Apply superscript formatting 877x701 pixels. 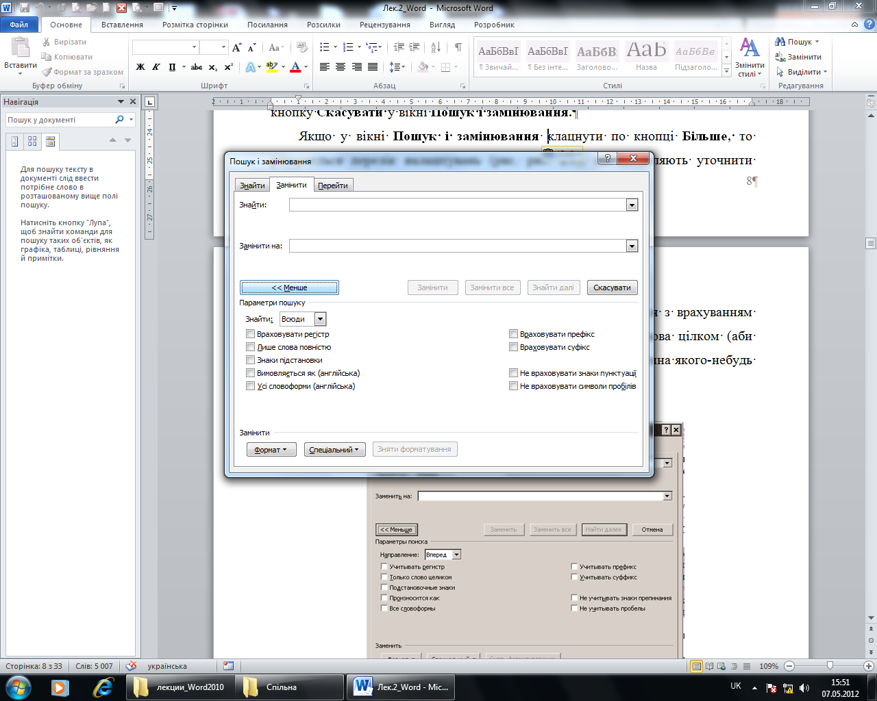(x=229, y=67)
